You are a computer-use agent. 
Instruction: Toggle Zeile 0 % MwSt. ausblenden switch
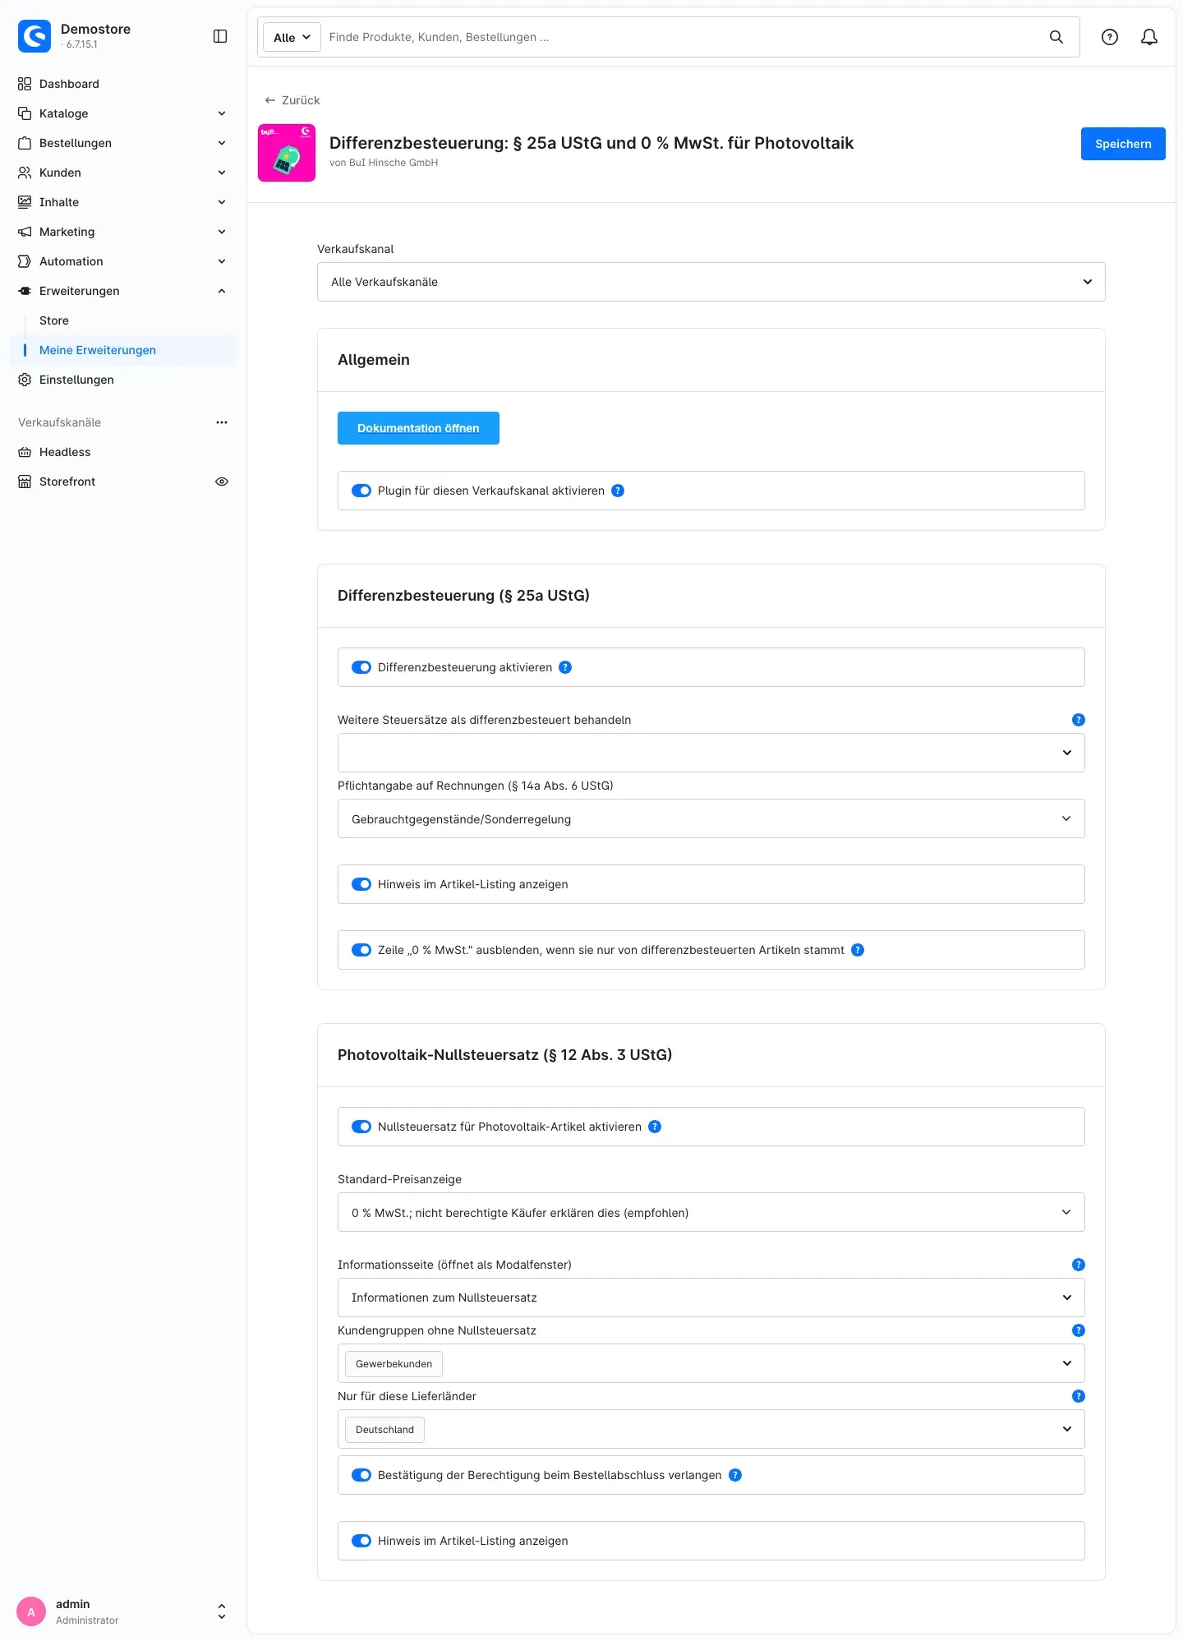pos(361,950)
